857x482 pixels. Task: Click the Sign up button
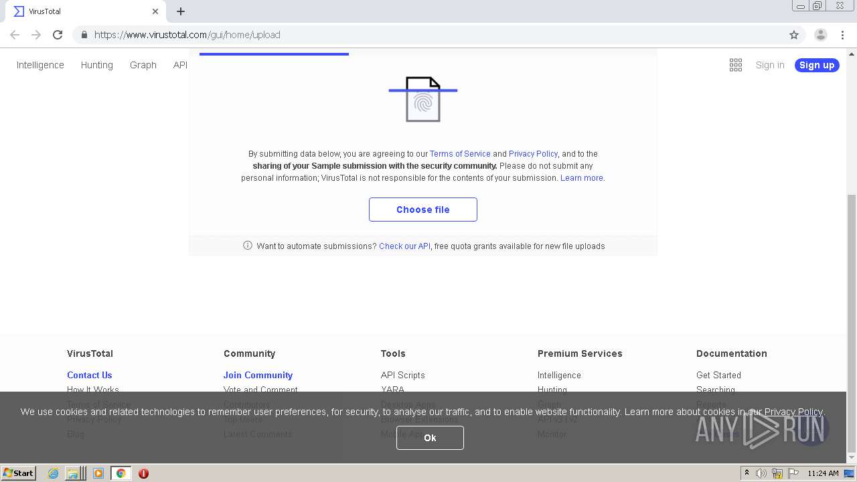coord(817,65)
